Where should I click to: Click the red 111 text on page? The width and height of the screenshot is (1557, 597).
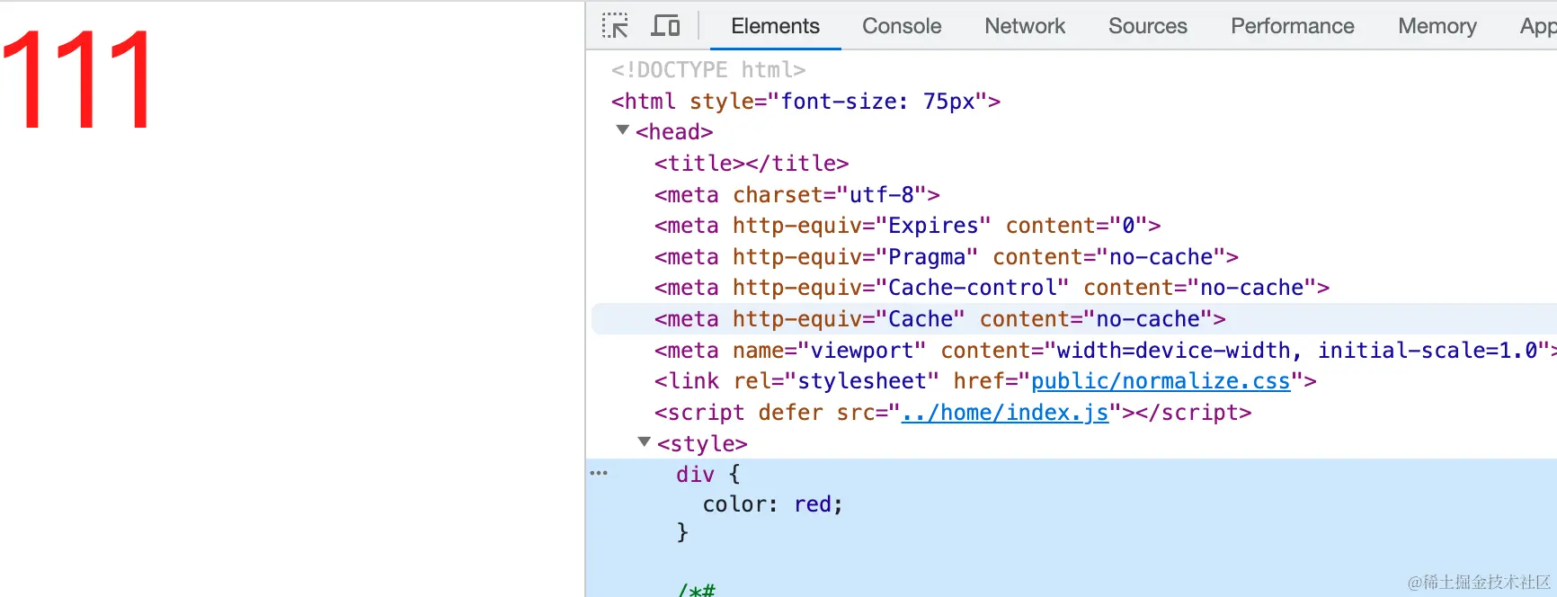click(x=77, y=81)
